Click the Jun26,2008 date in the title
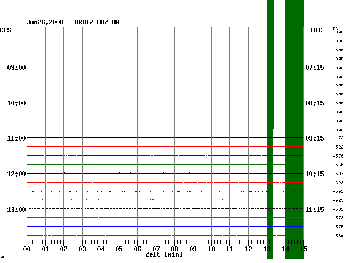This screenshot has width=346, height=263. click(45, 22)
